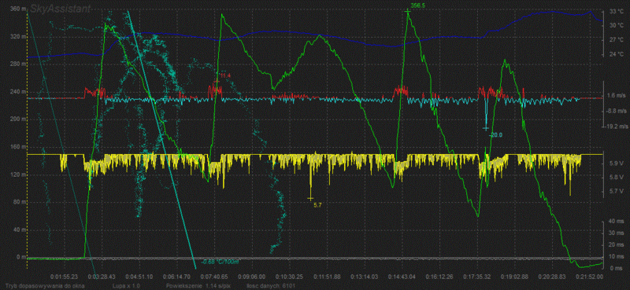Click the 0:07:40.65 time axis label
The width and height of the screenshot is (630, 290).
(x=225, y=277)
